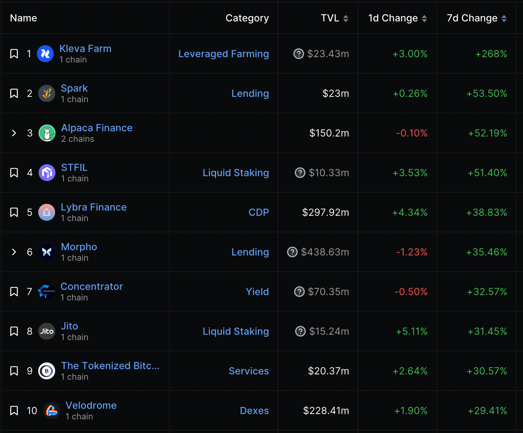This screenshot has width=523, height=433.
Task: Click Velodrome TVL $228.41m
Action: coord(326,411)
